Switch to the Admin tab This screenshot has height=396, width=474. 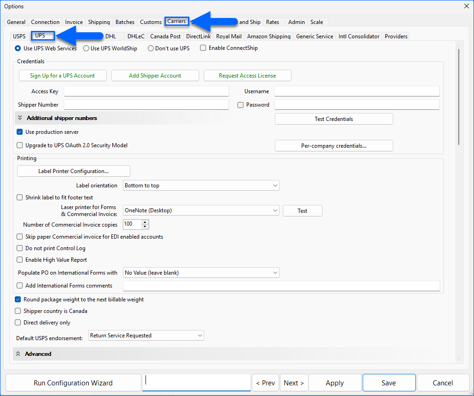pyautogui.click(x=297, y=22)
